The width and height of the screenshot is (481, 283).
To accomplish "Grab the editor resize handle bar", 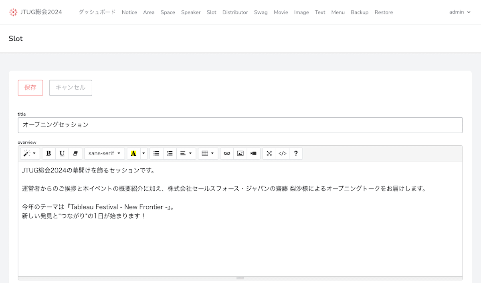I will (x=240, y=278).
